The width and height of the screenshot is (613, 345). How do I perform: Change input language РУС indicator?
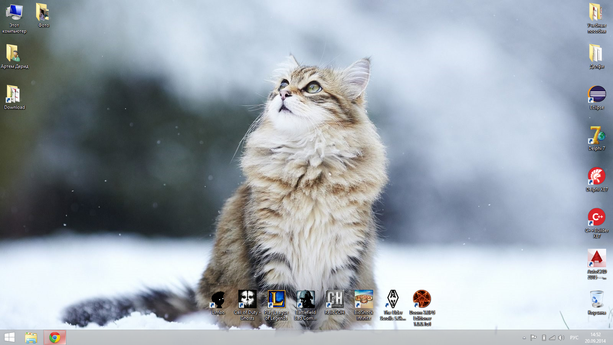574,338
